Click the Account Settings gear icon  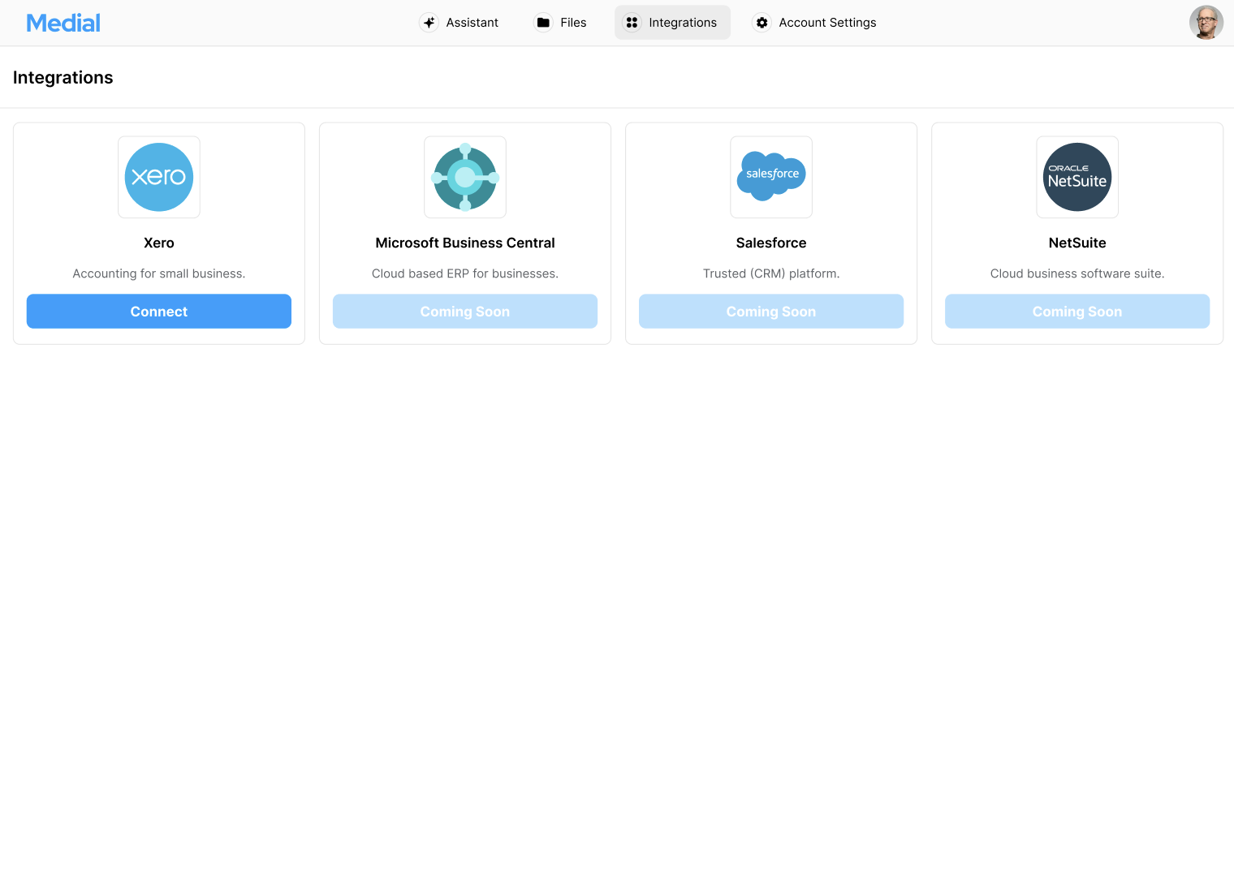762,23
